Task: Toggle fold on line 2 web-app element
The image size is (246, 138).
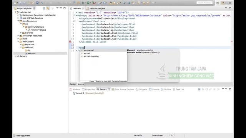Action: [x=75, y=15]
